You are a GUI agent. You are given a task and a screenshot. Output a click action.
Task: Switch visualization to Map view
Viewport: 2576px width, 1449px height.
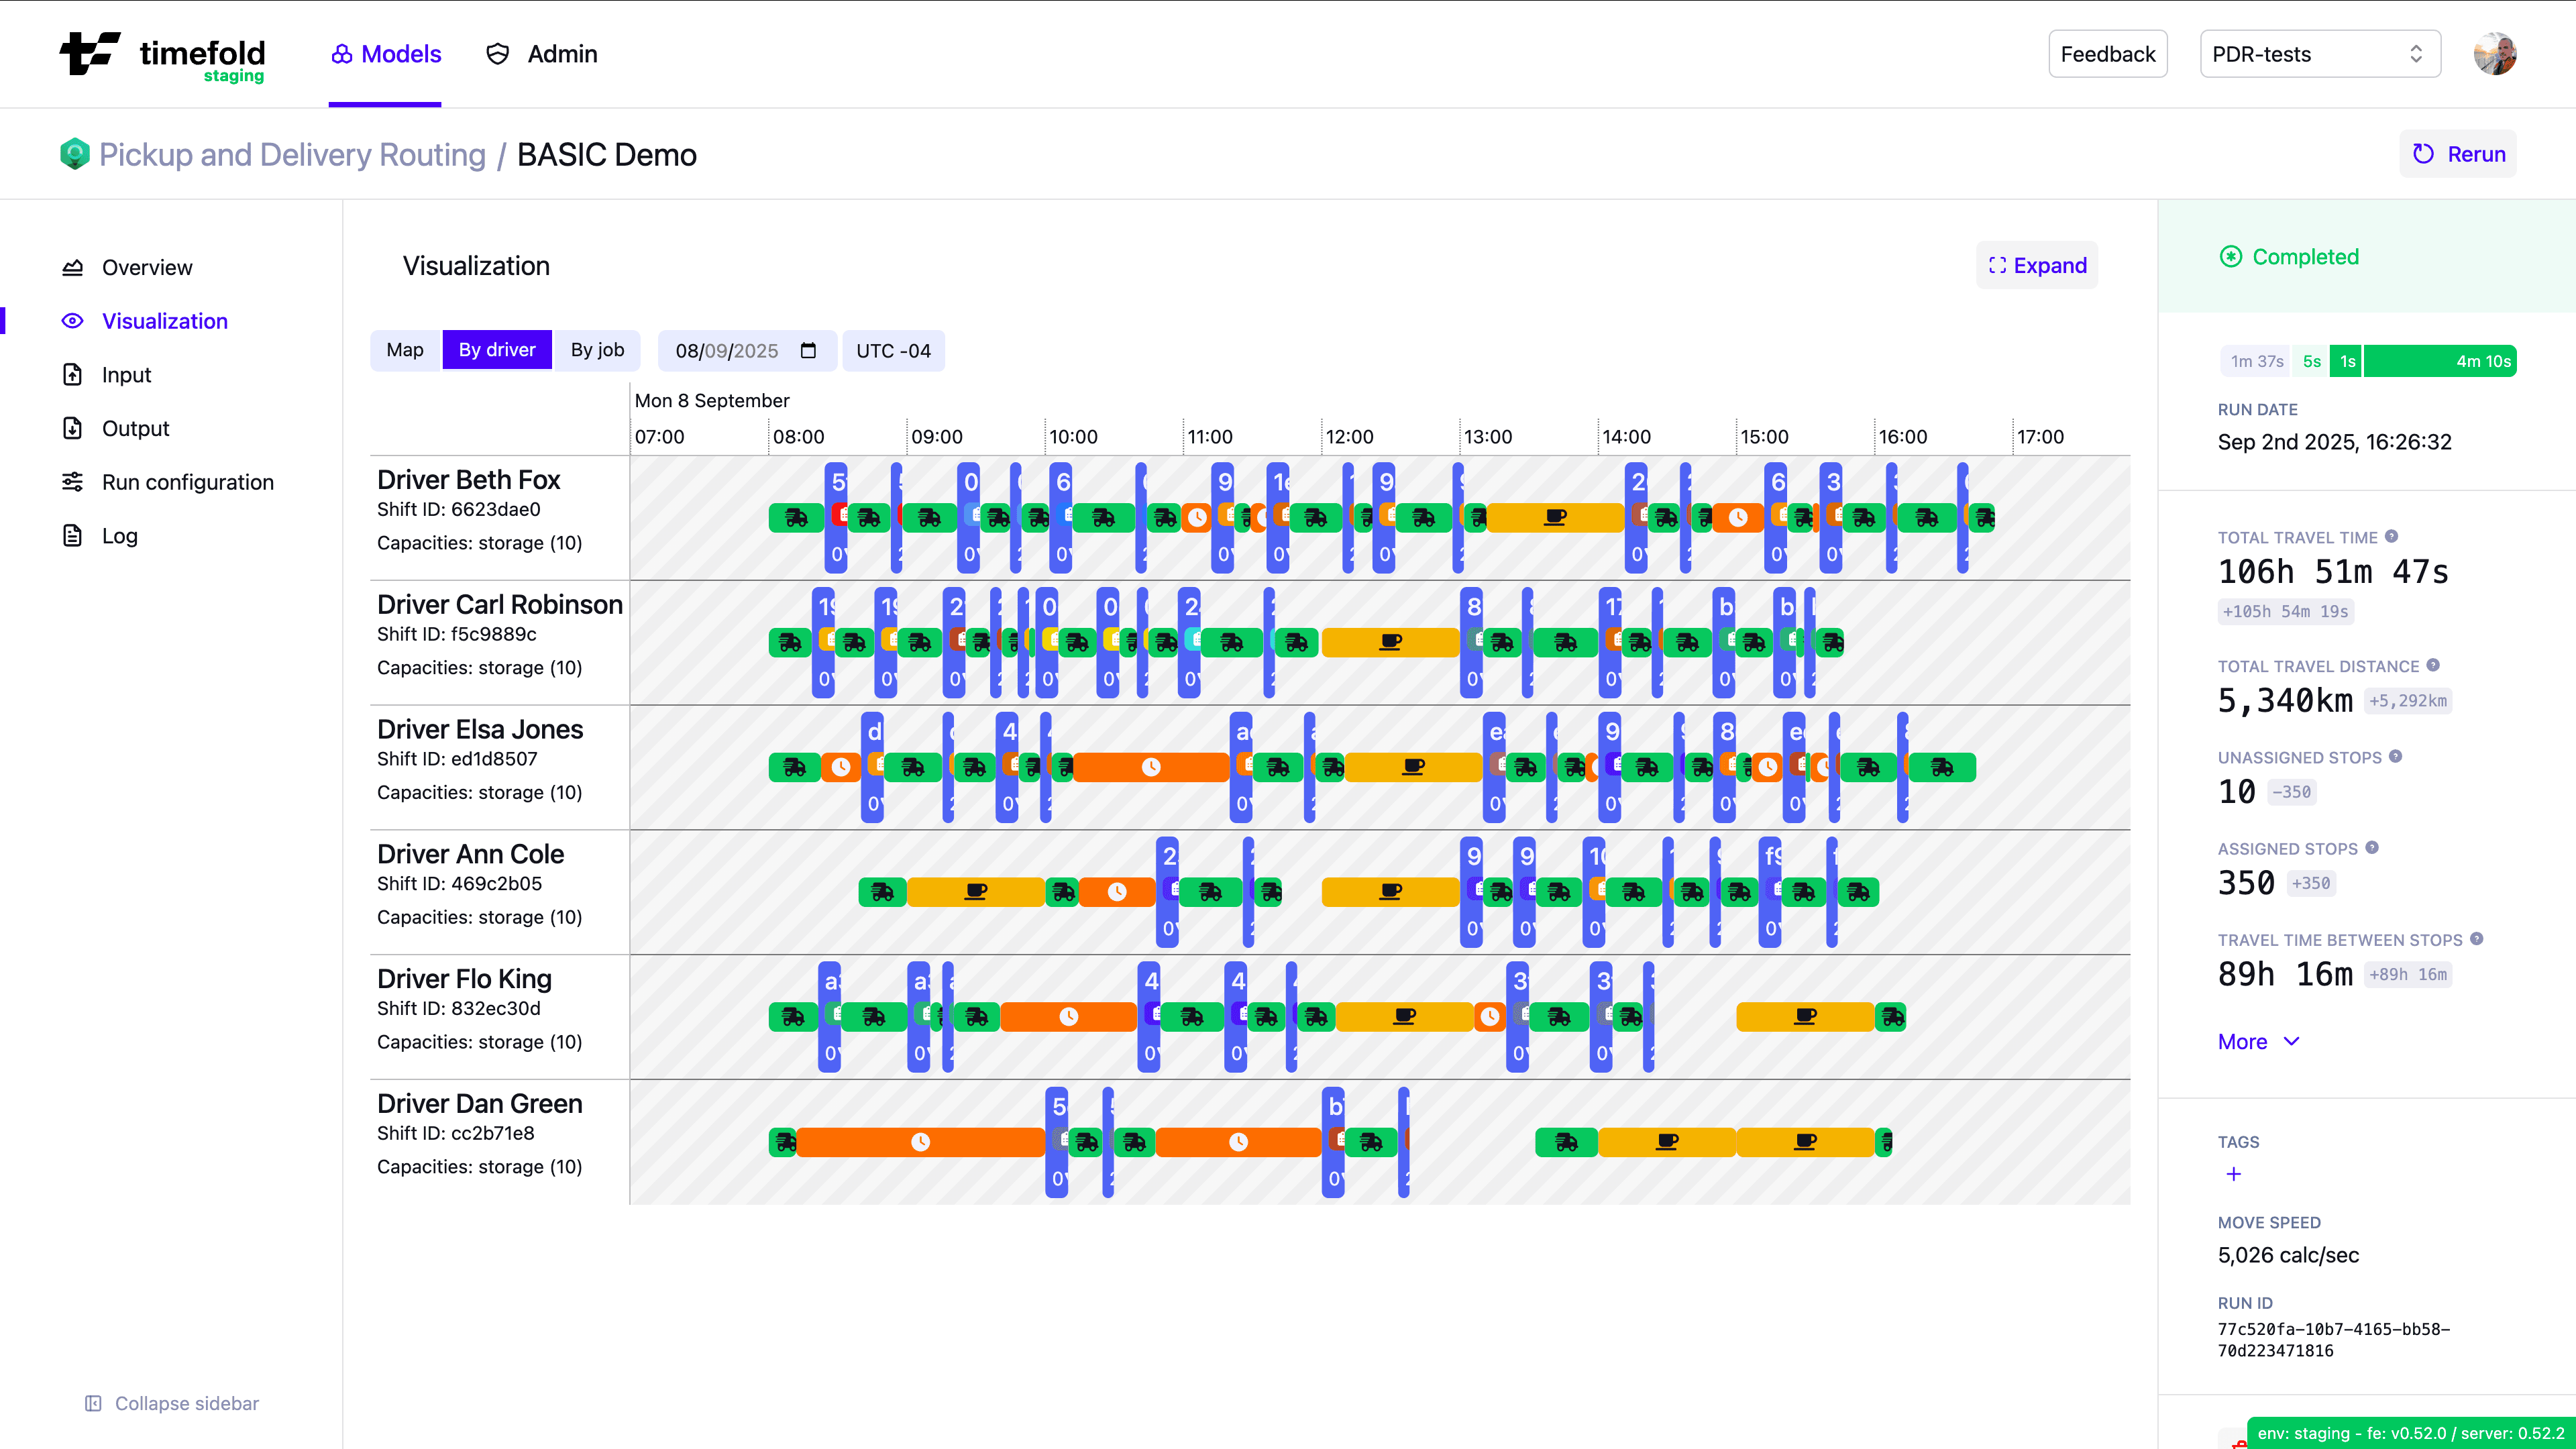(x=405, y=350)
